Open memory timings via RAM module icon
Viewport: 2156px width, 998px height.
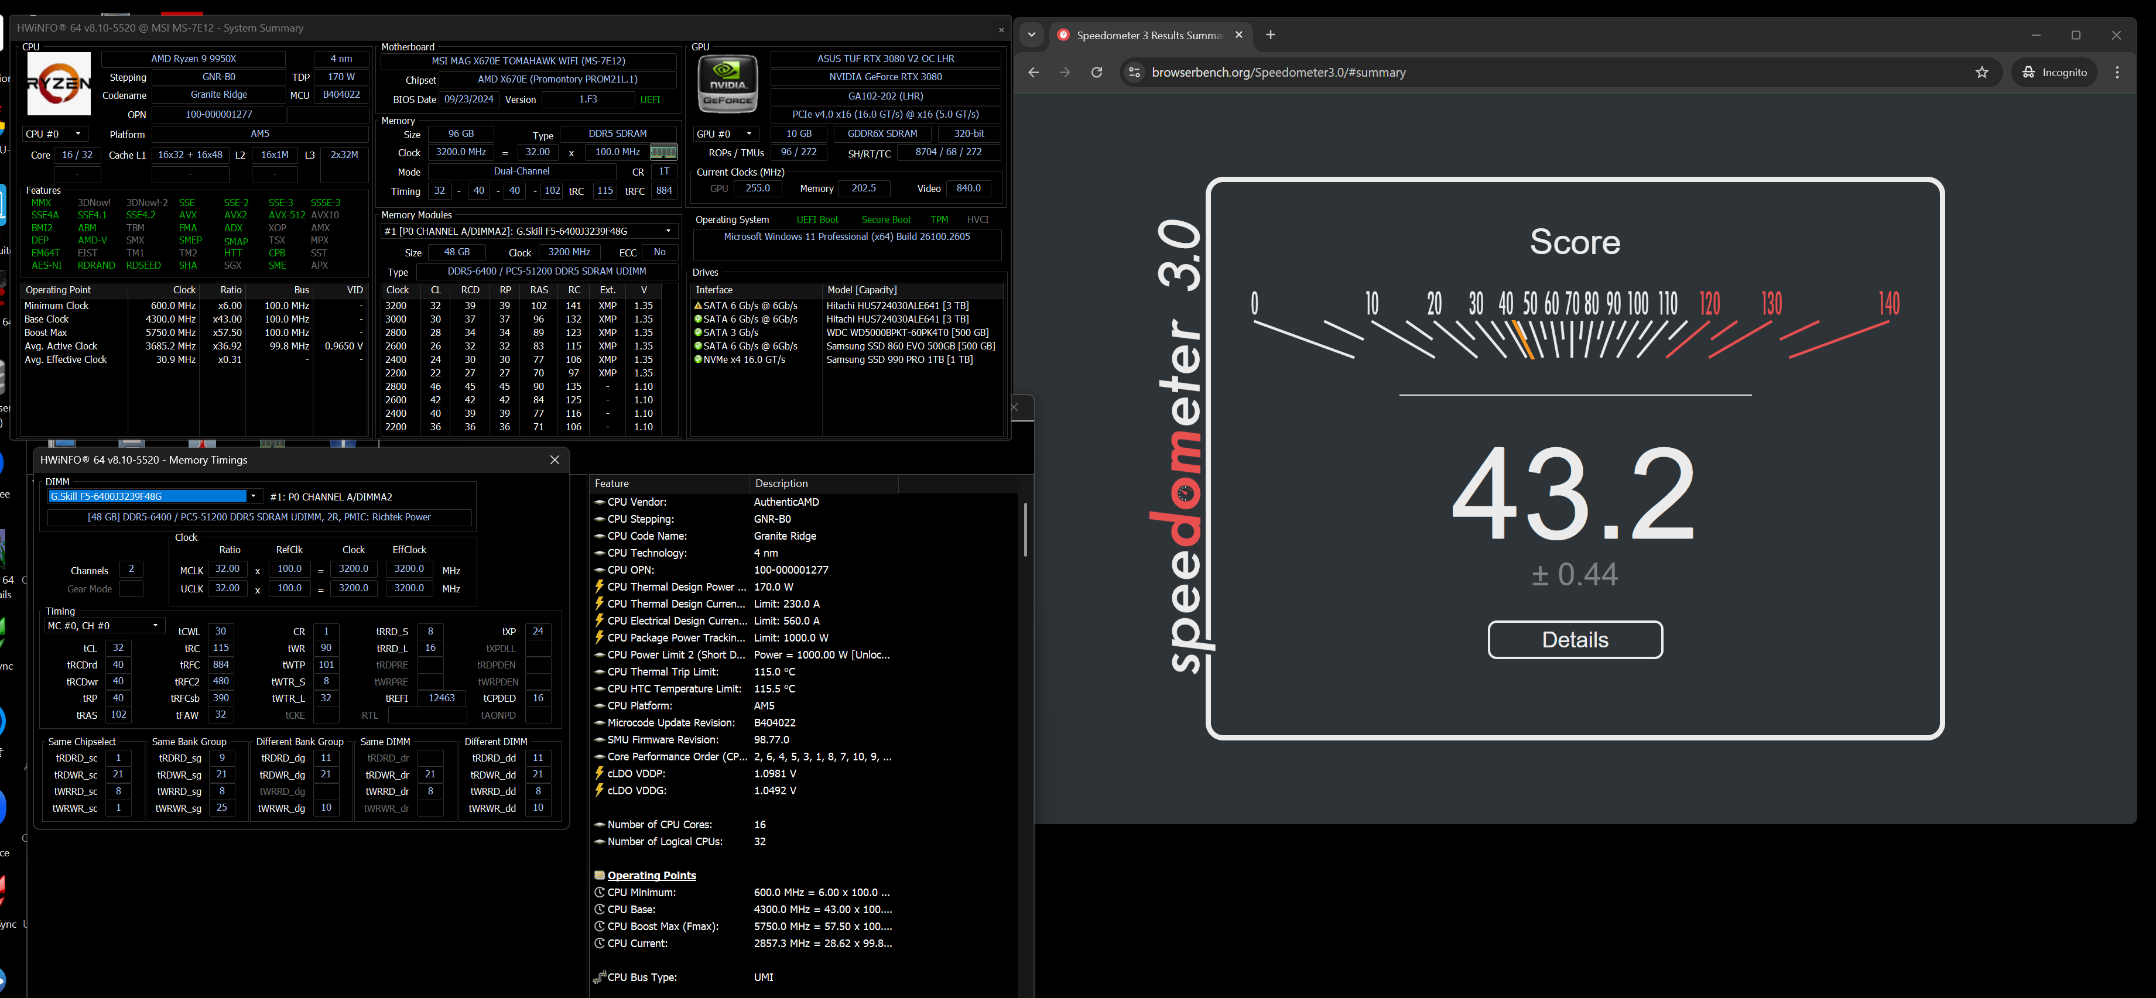point(663,152)
